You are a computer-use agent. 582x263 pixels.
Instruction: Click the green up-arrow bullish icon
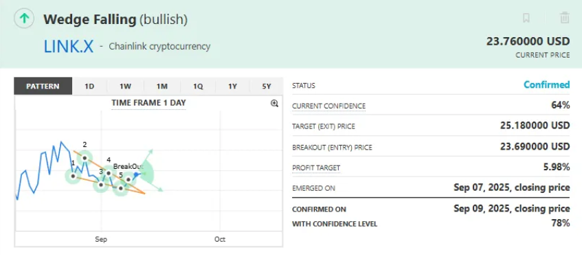click(x=24, y=18)
